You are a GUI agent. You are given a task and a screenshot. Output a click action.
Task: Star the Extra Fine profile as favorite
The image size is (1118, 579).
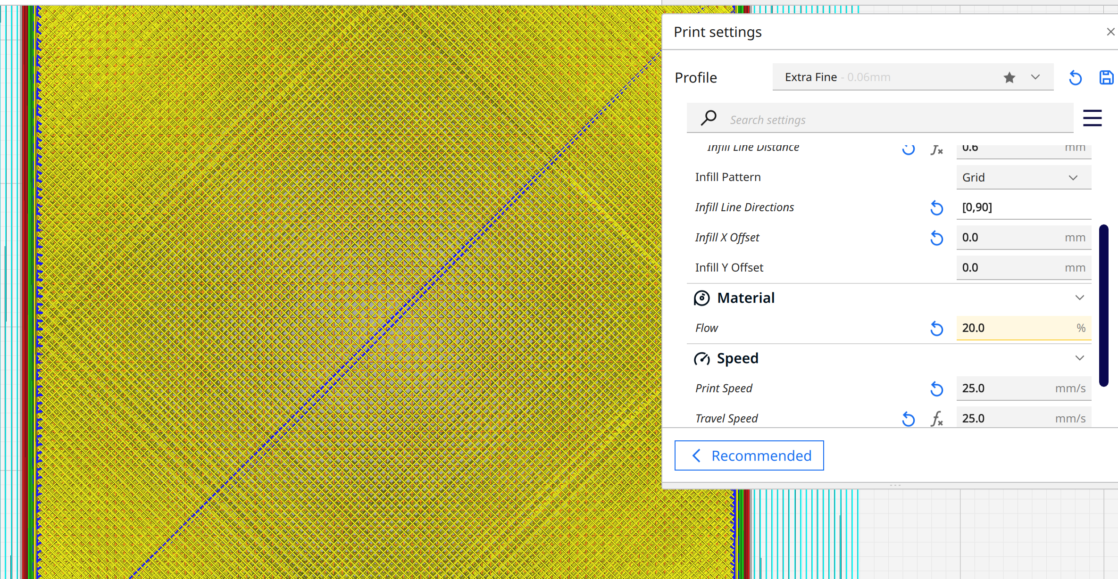(1010, 77)
